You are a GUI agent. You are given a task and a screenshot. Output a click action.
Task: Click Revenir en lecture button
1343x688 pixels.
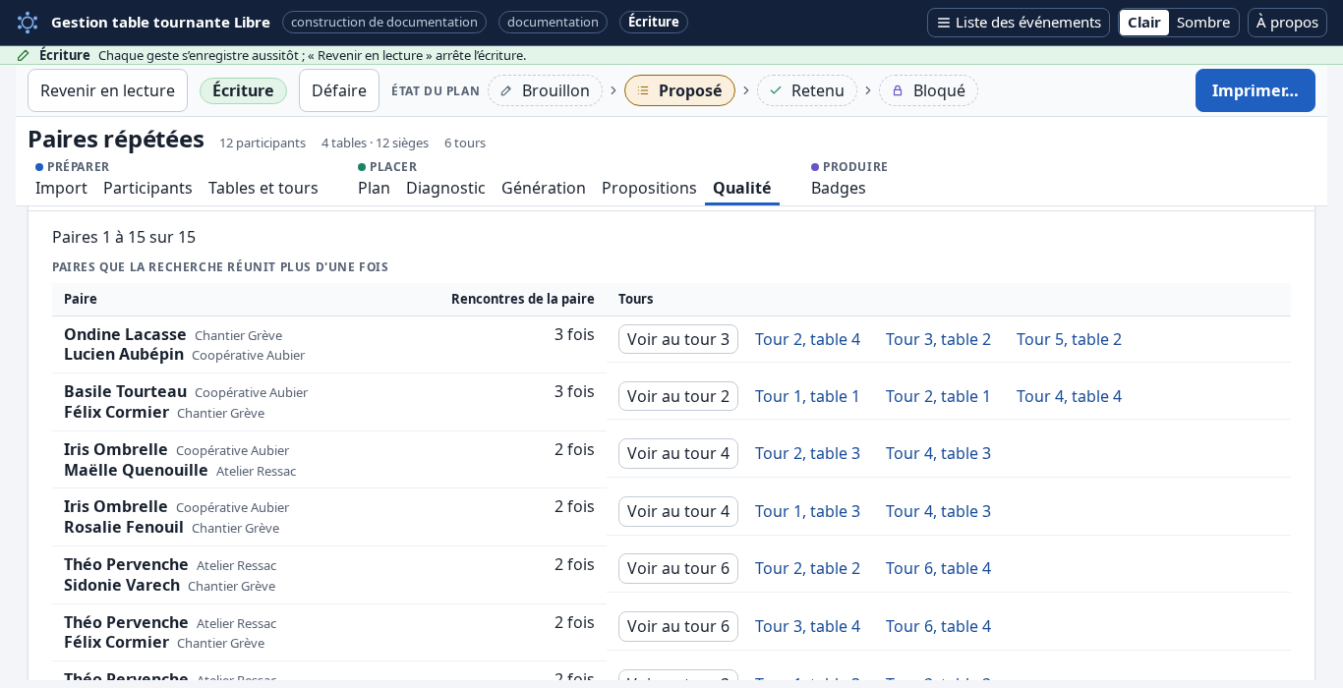107,90
